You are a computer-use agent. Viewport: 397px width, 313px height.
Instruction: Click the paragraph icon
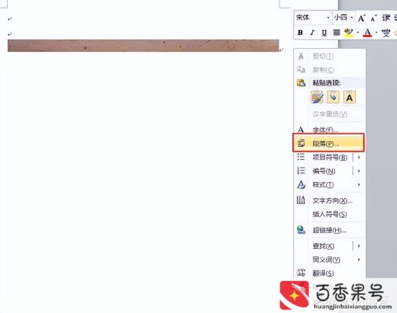[301, 143]
